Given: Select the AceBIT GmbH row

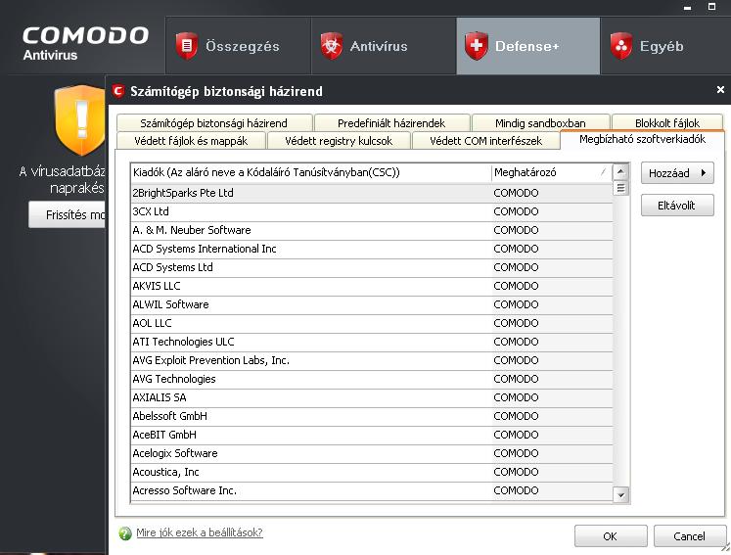Looking at the screenshot, I should click(x=372, y=436).
